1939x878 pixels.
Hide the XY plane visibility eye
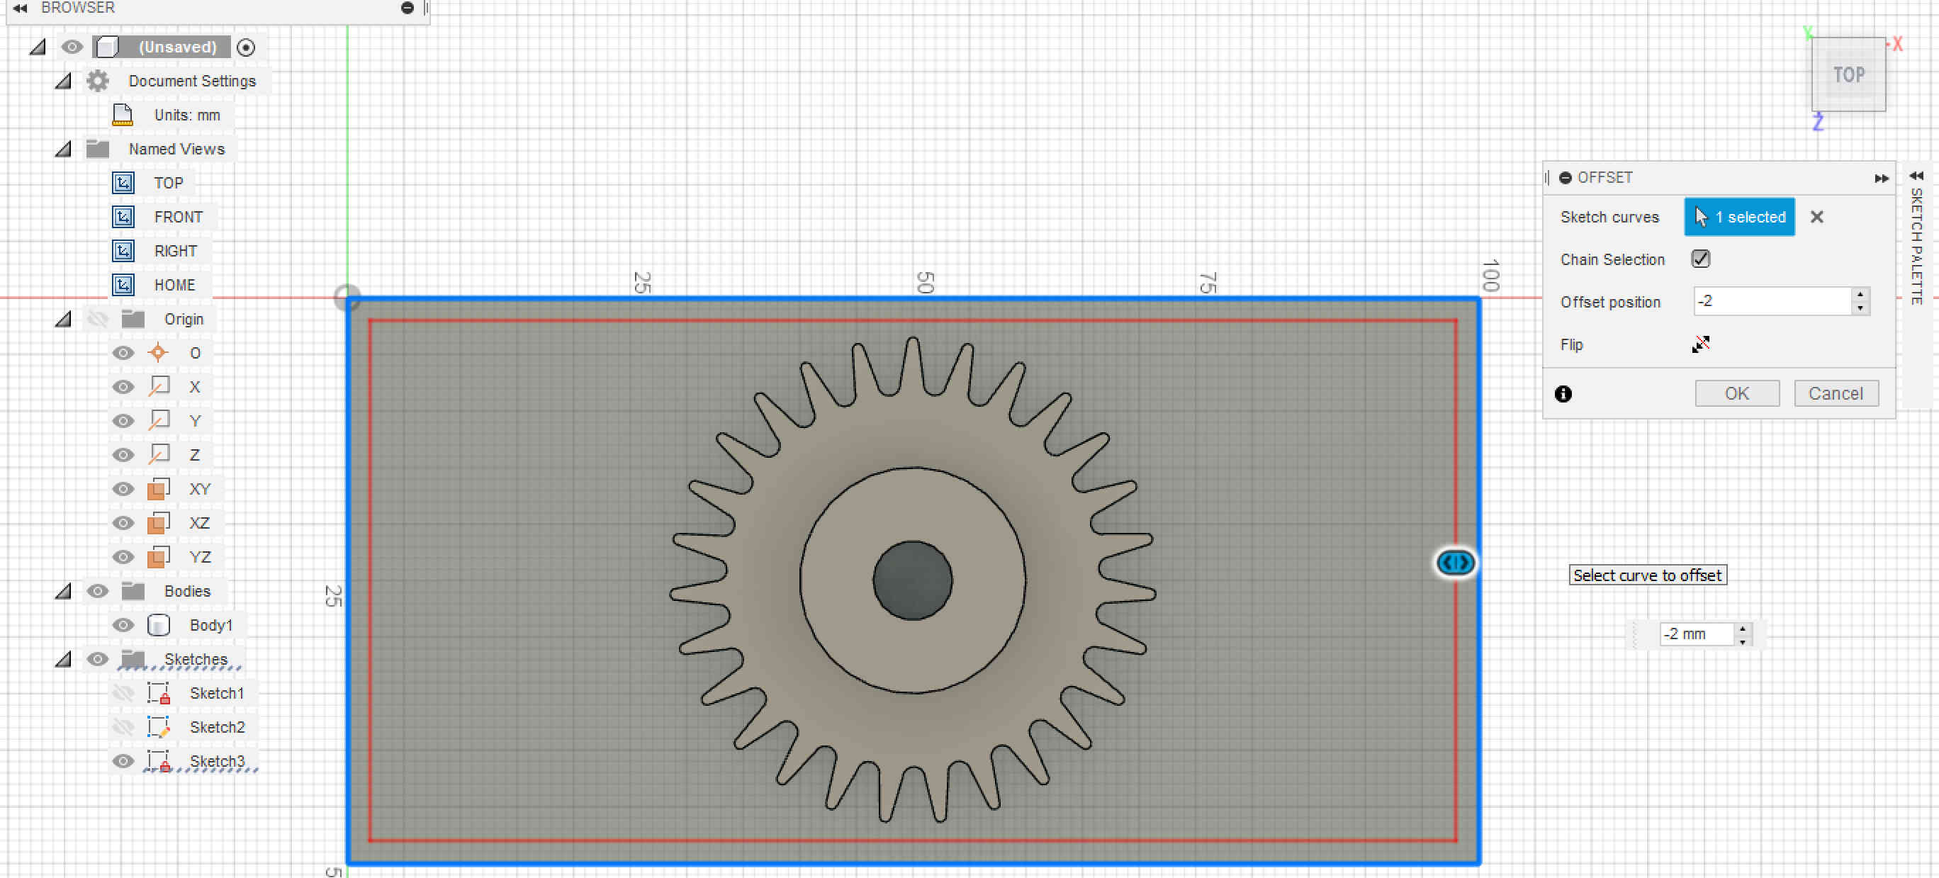click(x=123, y=488)
